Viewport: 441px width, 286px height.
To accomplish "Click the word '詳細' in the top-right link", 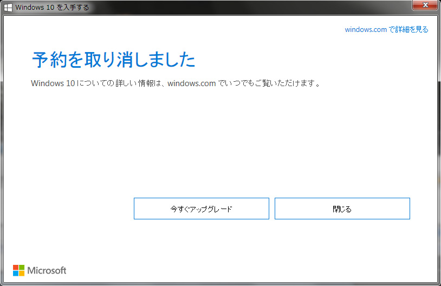I will point(404,30).
